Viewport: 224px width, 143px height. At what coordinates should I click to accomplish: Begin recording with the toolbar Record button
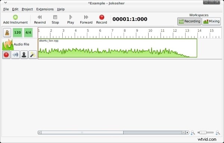102,19
